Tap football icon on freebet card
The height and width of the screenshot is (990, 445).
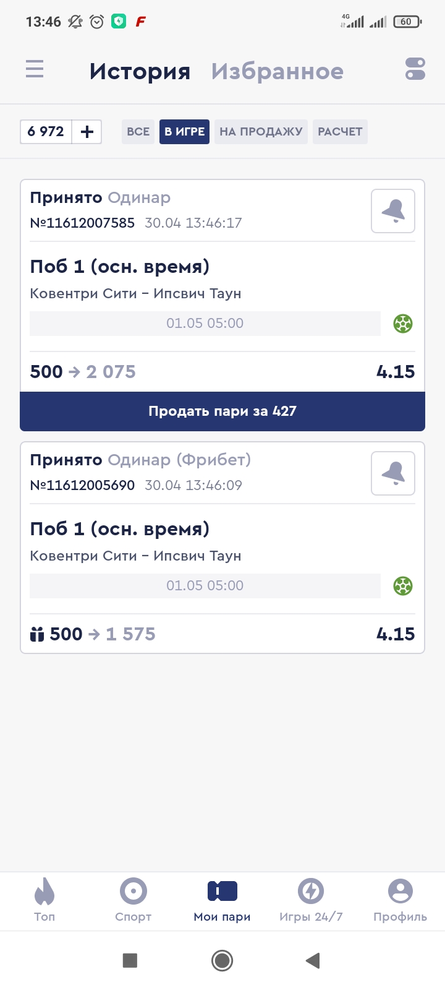click(x=403, y=586)
